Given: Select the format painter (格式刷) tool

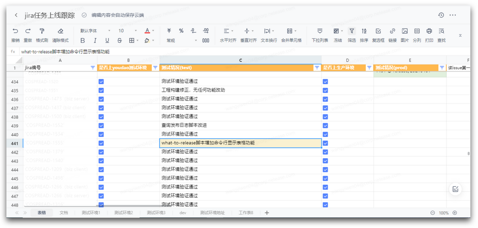Looking at the screenshot, I should point(41,31).
